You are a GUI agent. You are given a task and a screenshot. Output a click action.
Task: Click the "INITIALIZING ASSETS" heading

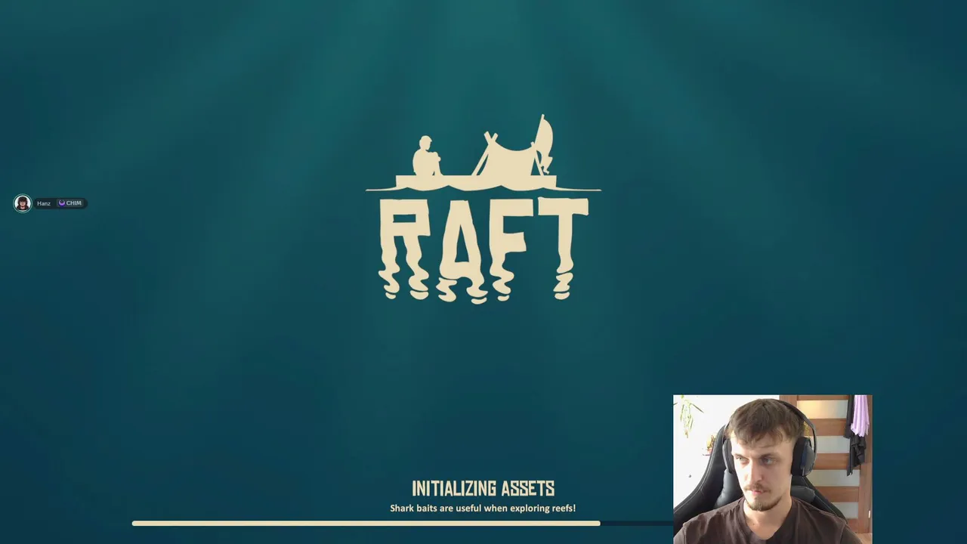(483, 489)
